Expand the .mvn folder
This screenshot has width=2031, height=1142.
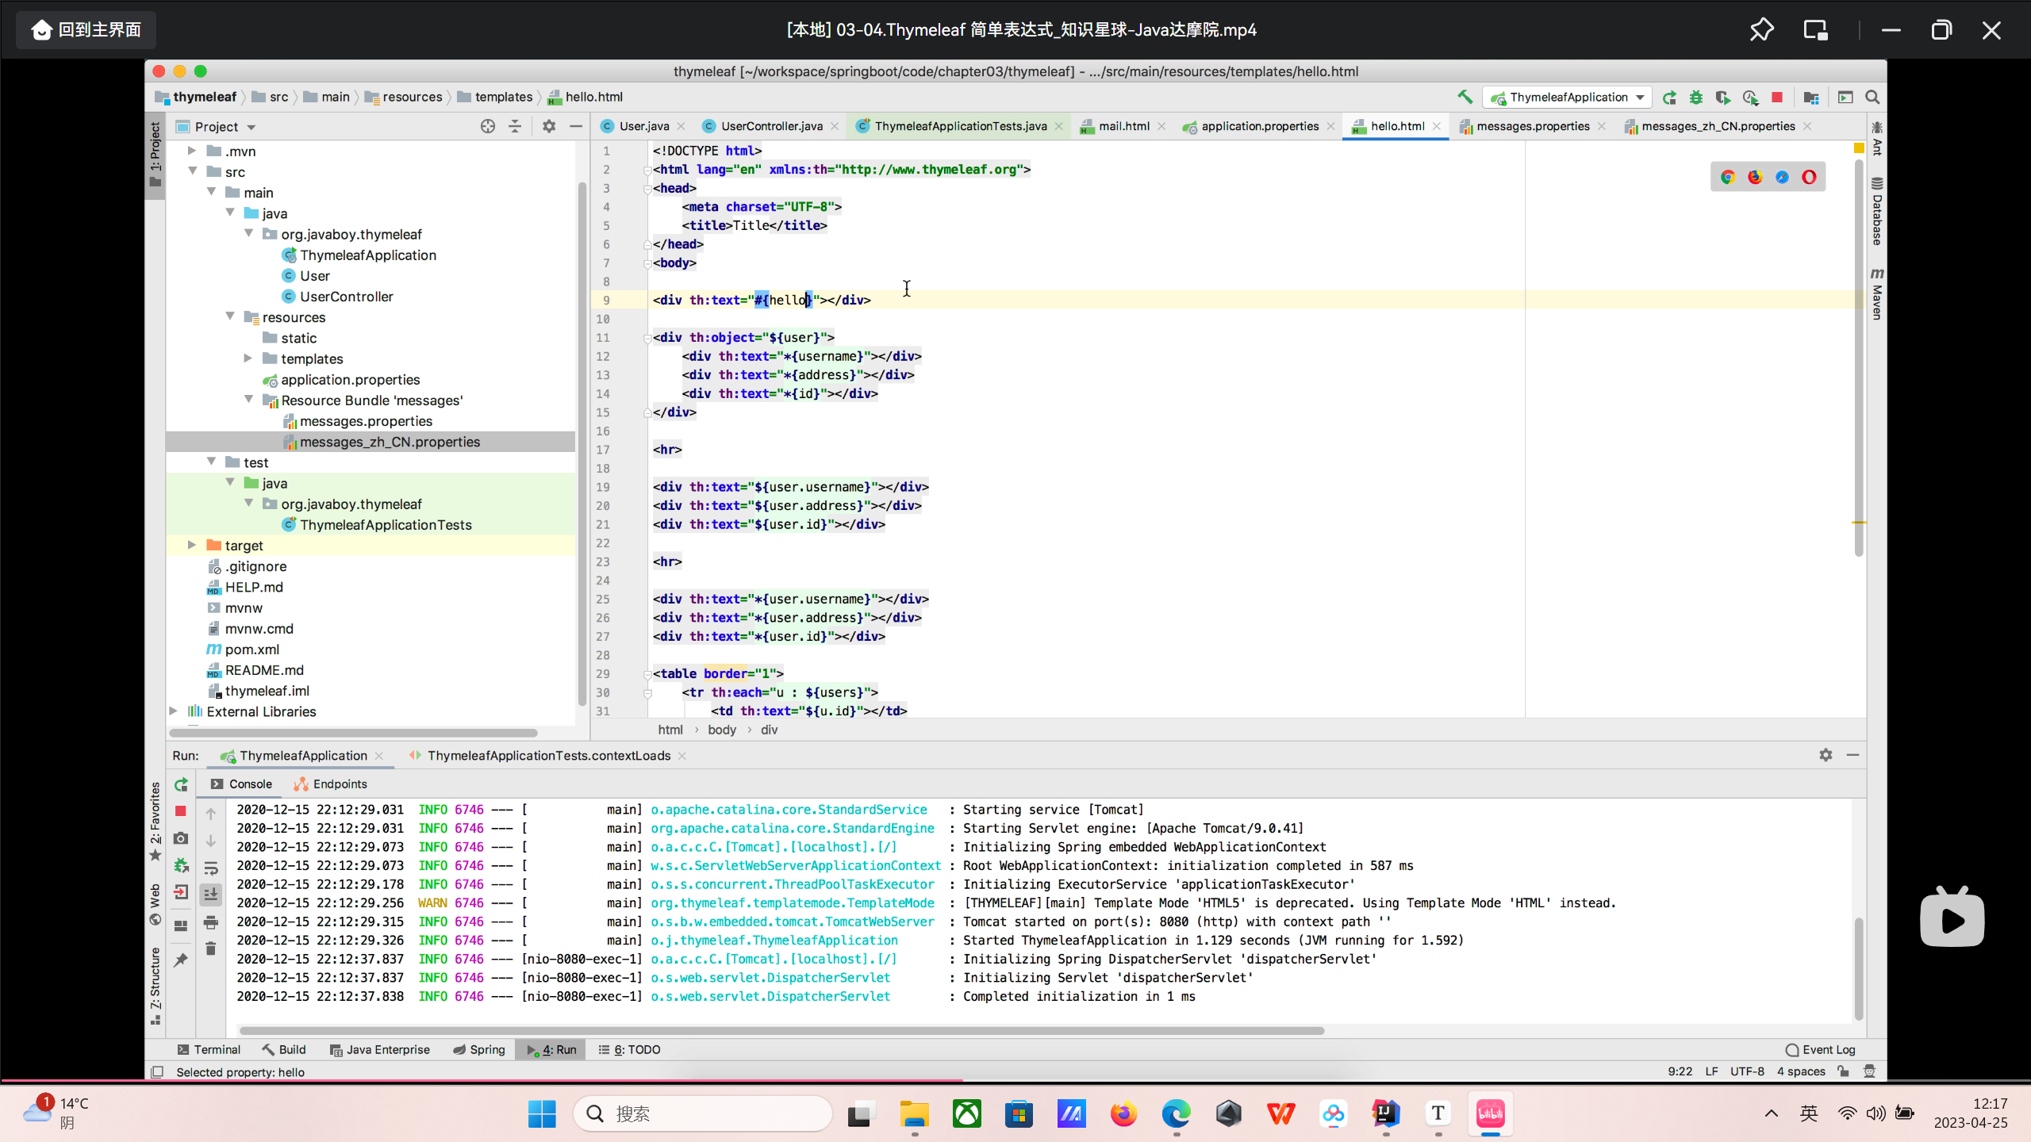pos(191,151)
